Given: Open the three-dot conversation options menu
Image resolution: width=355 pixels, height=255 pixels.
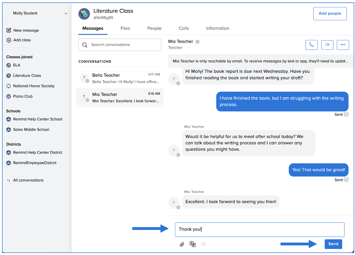Looking at the screenshot, I should (x=343, y=45).
